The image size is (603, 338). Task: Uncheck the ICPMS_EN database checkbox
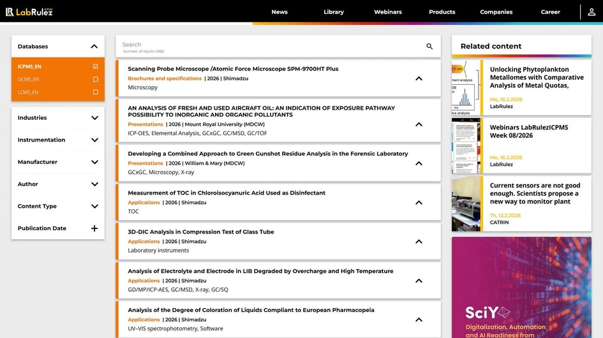(95, 66)
